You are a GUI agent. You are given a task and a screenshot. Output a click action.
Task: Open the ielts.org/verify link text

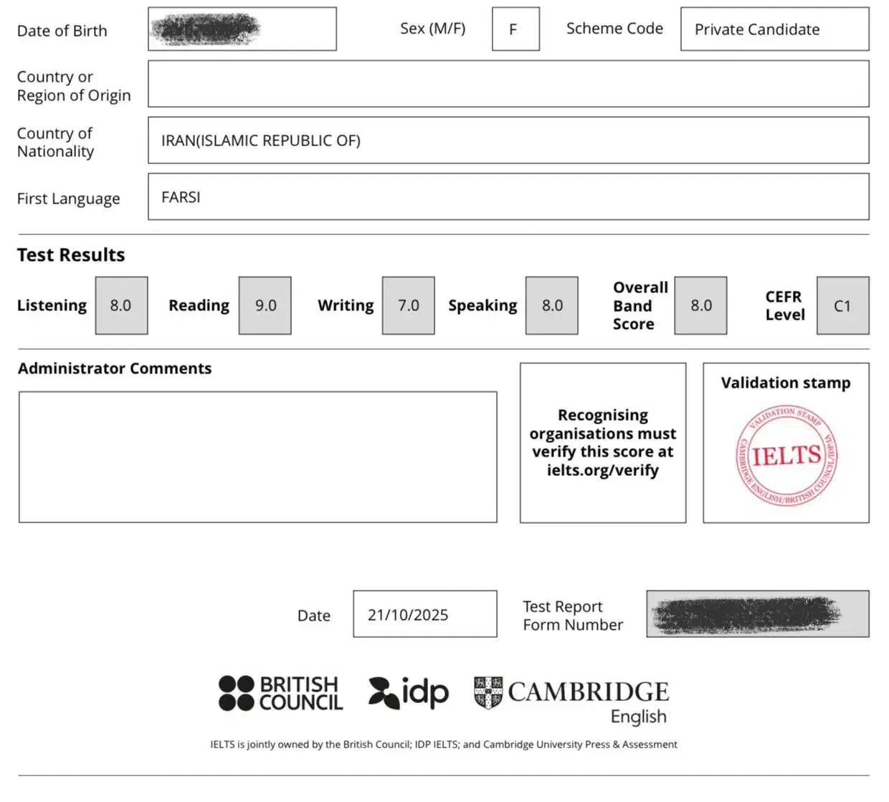(x=602, y=470)
